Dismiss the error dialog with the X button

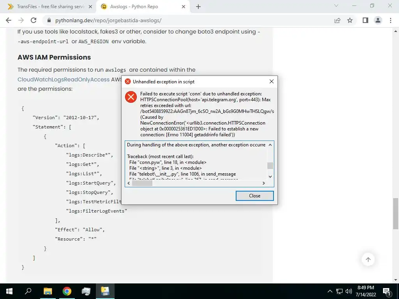pyautogui.click(x=272, y=81)
